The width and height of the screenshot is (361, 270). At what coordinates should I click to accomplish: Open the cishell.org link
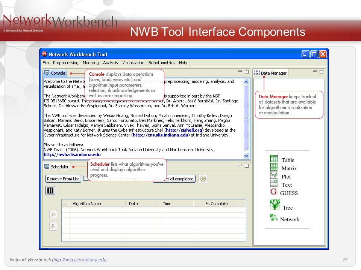click(x=184, y=130)
